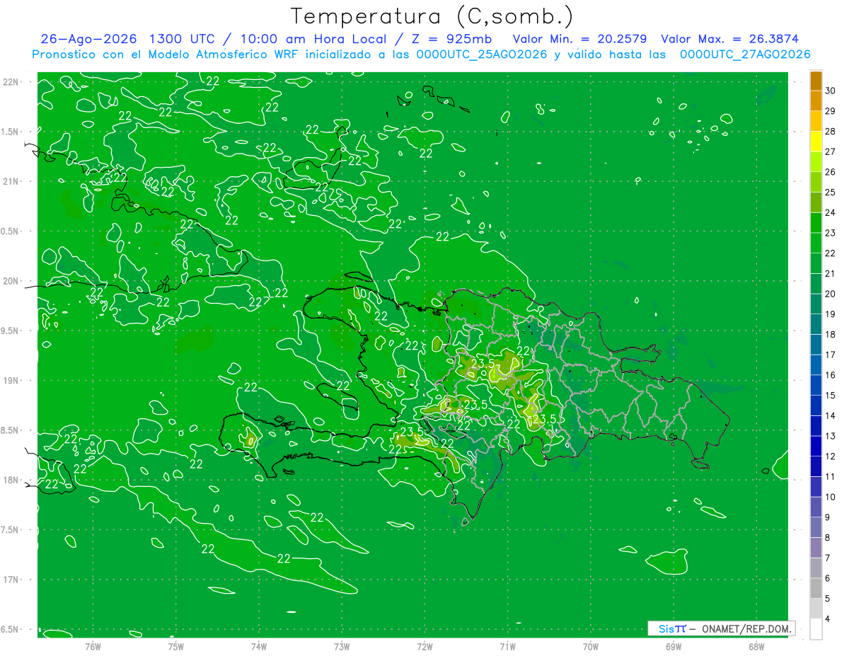
Task: Click color scale label '25'
Action: 831,192
